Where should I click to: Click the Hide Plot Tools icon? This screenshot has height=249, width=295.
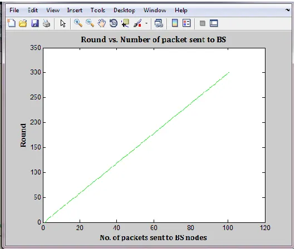[x=203, y=23]
